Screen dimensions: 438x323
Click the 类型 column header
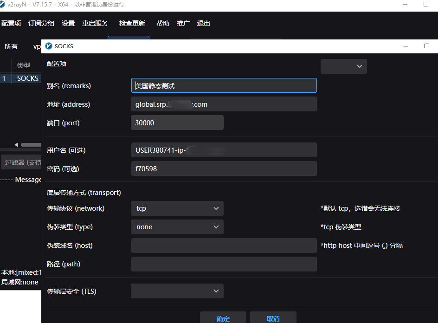click(x=24, y=65)
